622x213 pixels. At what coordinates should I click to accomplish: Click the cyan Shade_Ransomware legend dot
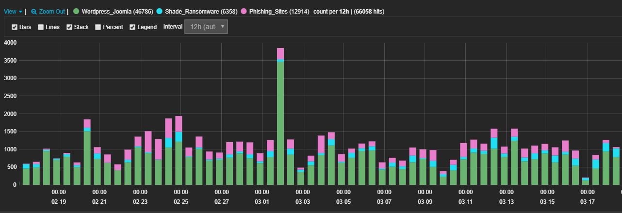159,11
